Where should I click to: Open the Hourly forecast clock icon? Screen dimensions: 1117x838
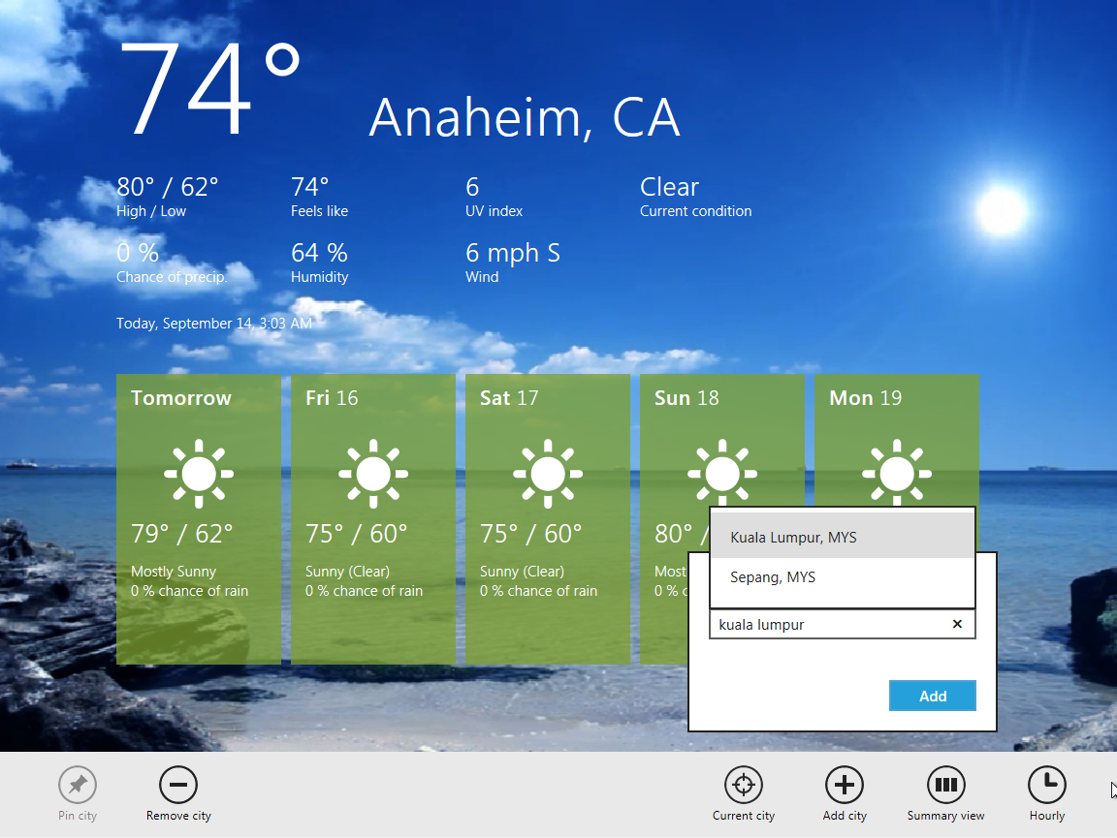click(x=1046, y=785)
